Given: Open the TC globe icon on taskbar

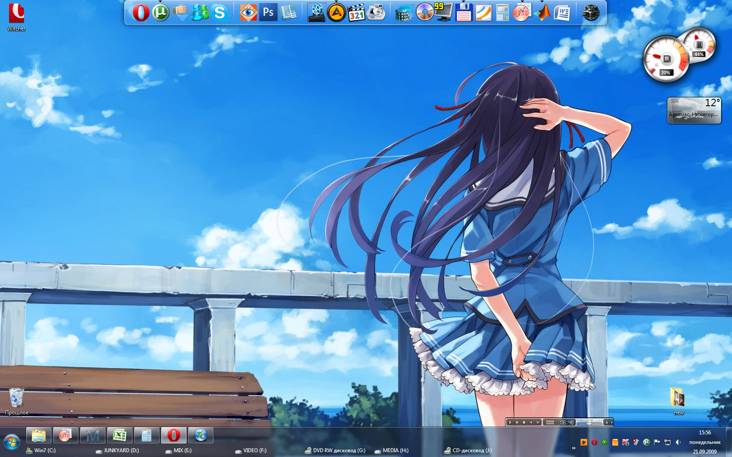Looking at the screenshot, I should tap(201, 435).
